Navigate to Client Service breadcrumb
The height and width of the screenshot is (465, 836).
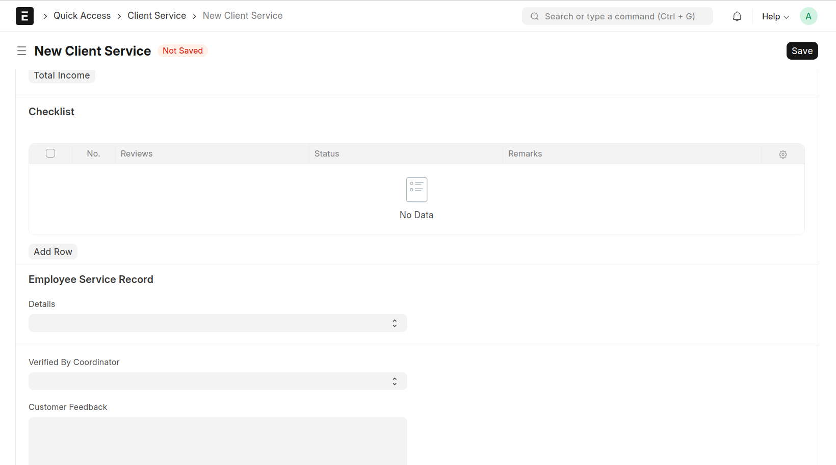pos(156,16)
